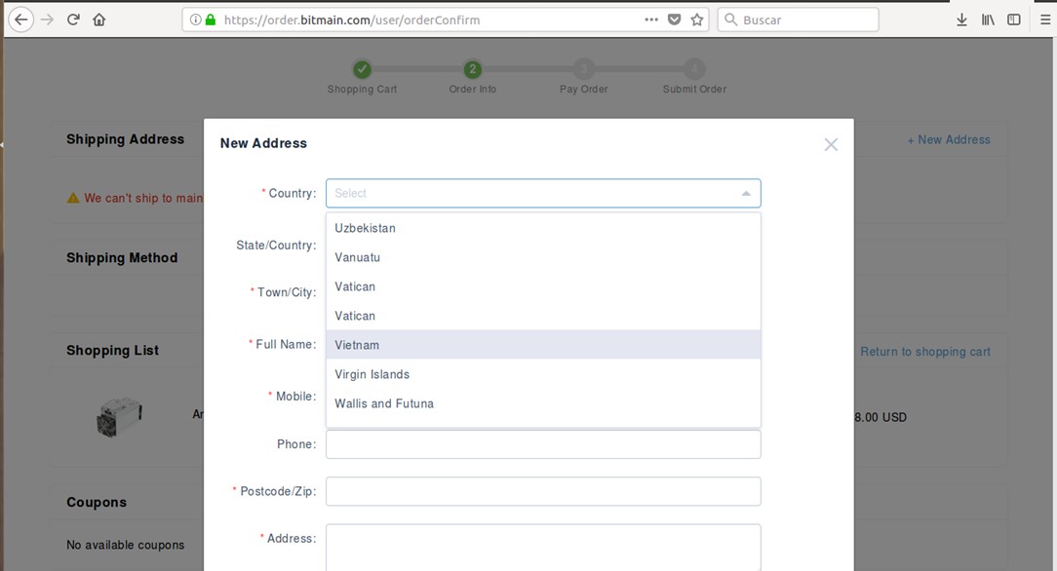Click the green padlock security icon
1057x571 pixels.
(x=210, y=19)
